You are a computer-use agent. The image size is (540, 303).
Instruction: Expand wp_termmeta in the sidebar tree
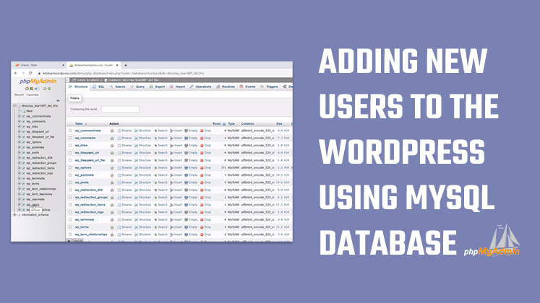[x=20, y=179]
